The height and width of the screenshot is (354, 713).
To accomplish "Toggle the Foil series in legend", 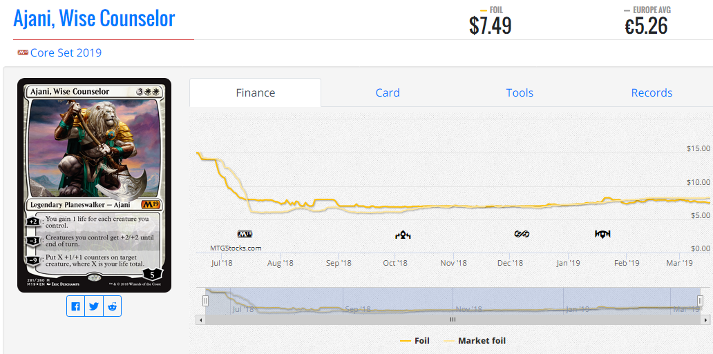I will tap(415, 340).
